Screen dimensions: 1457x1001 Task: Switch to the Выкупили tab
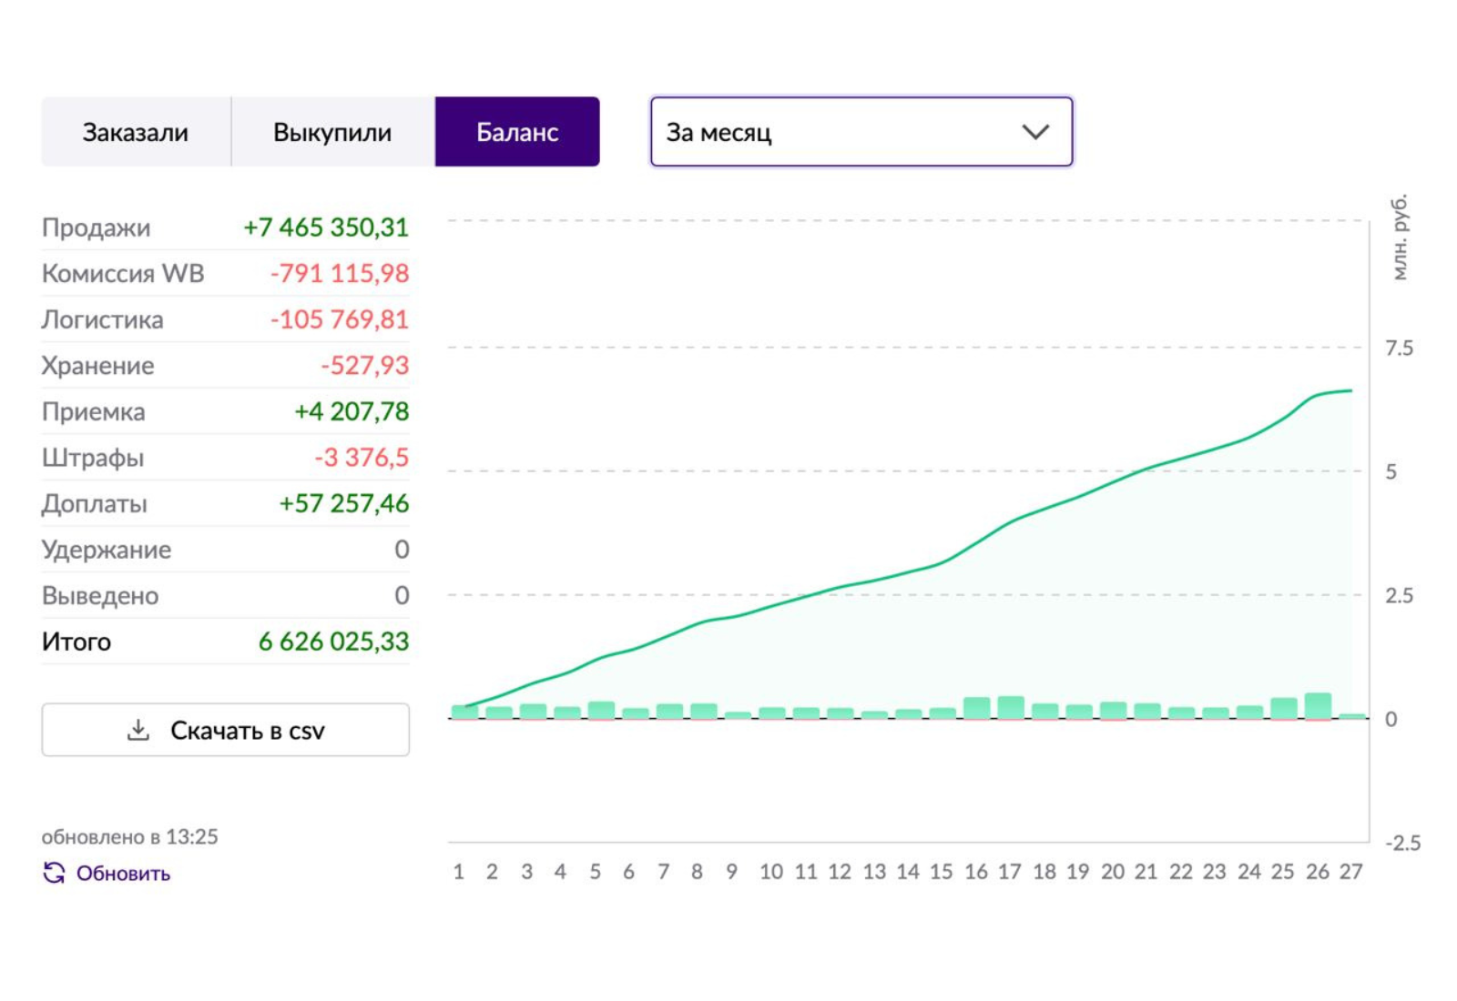pyautogui.click(x=332, y=132)
